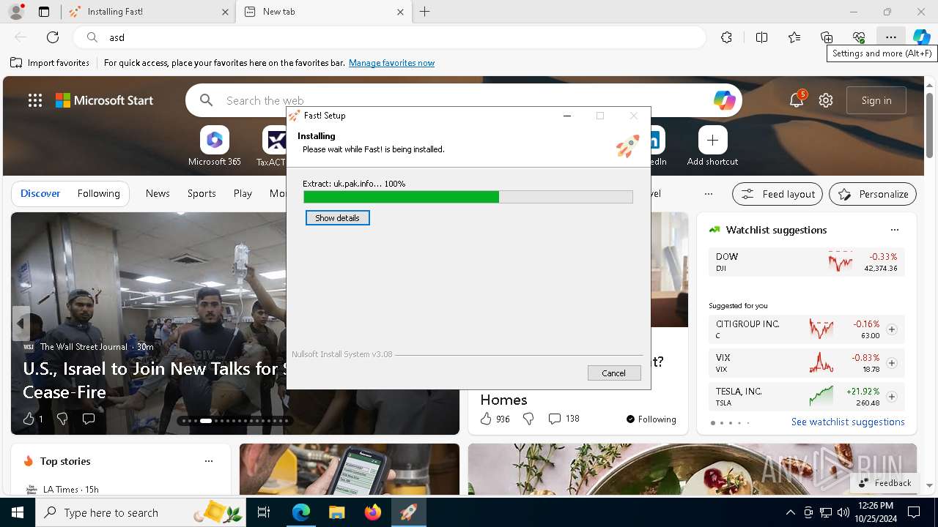This screenshot has width=938, height=527.
Task: Switch to the New tab tab
Action: 325,12
